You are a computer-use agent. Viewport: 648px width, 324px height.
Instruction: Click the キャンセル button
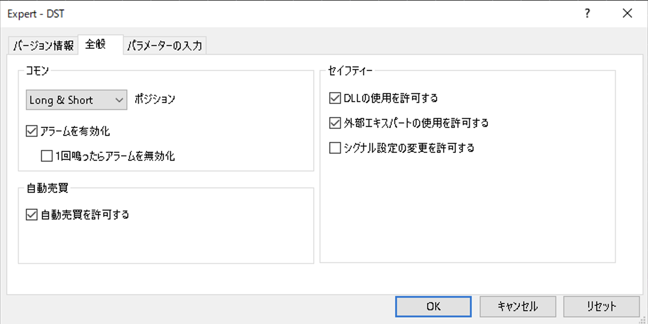(517, 306)
